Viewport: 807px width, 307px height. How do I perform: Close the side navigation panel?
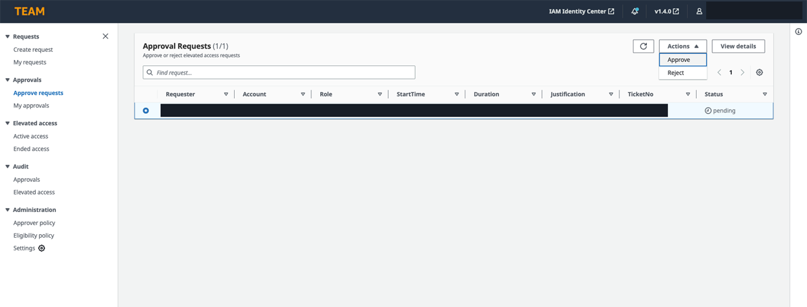[x=106, y=36]
